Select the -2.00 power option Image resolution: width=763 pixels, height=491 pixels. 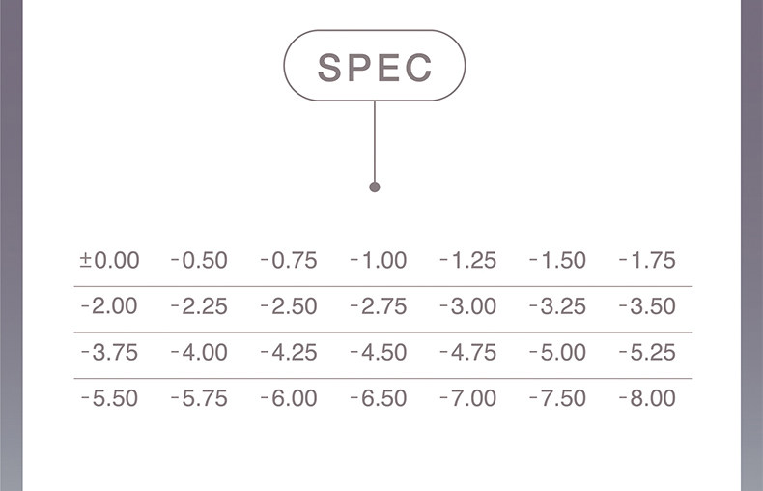[109, 307]
